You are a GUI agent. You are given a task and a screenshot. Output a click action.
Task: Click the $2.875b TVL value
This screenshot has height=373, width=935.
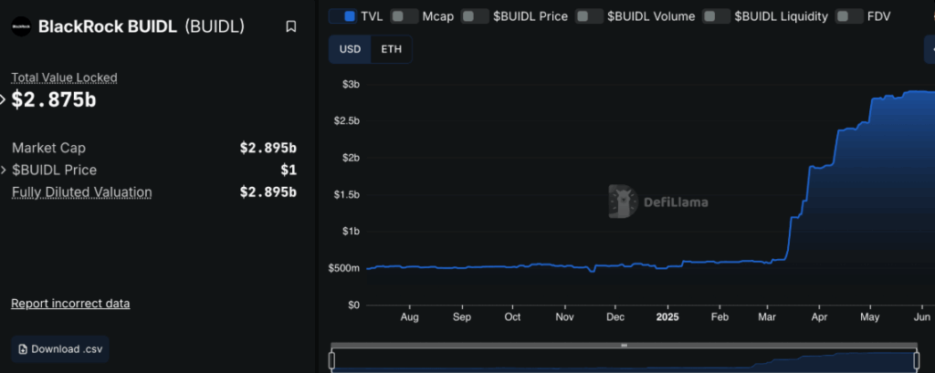(x=54, y=100)
